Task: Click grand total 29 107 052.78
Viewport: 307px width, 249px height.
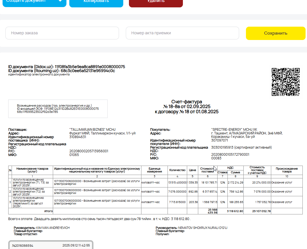Action: (261, 211)
